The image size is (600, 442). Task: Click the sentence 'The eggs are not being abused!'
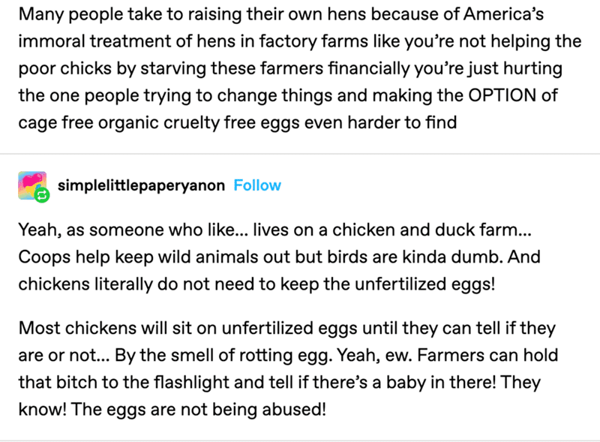[x=198, y=409]
